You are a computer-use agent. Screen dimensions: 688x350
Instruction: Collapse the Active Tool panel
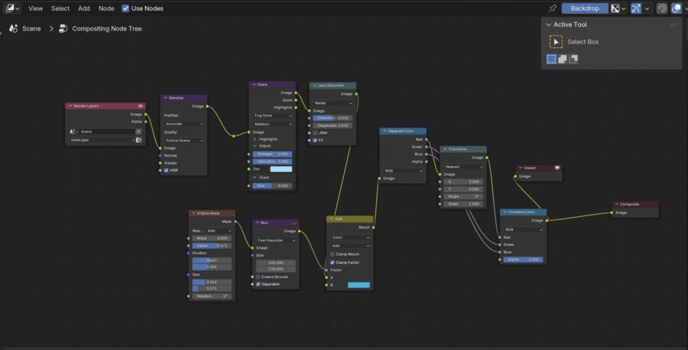548,24
